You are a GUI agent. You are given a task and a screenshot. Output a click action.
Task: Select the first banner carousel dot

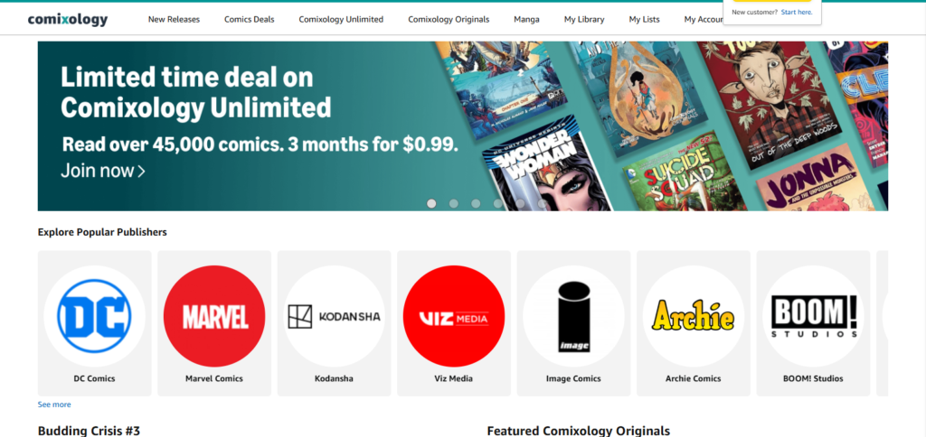coord(431,203)
